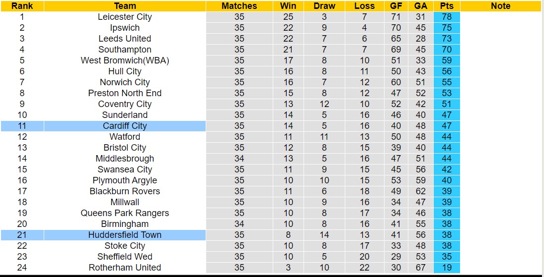The image size is (544, 277).
Task: Click the Rank column header
Action: [x=22, y=6]
